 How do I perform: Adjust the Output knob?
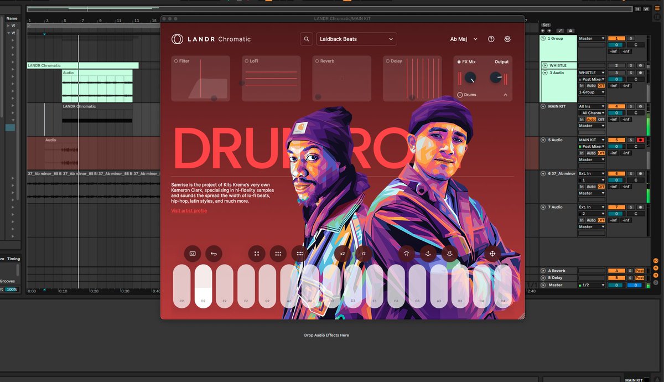coord(496,78)
